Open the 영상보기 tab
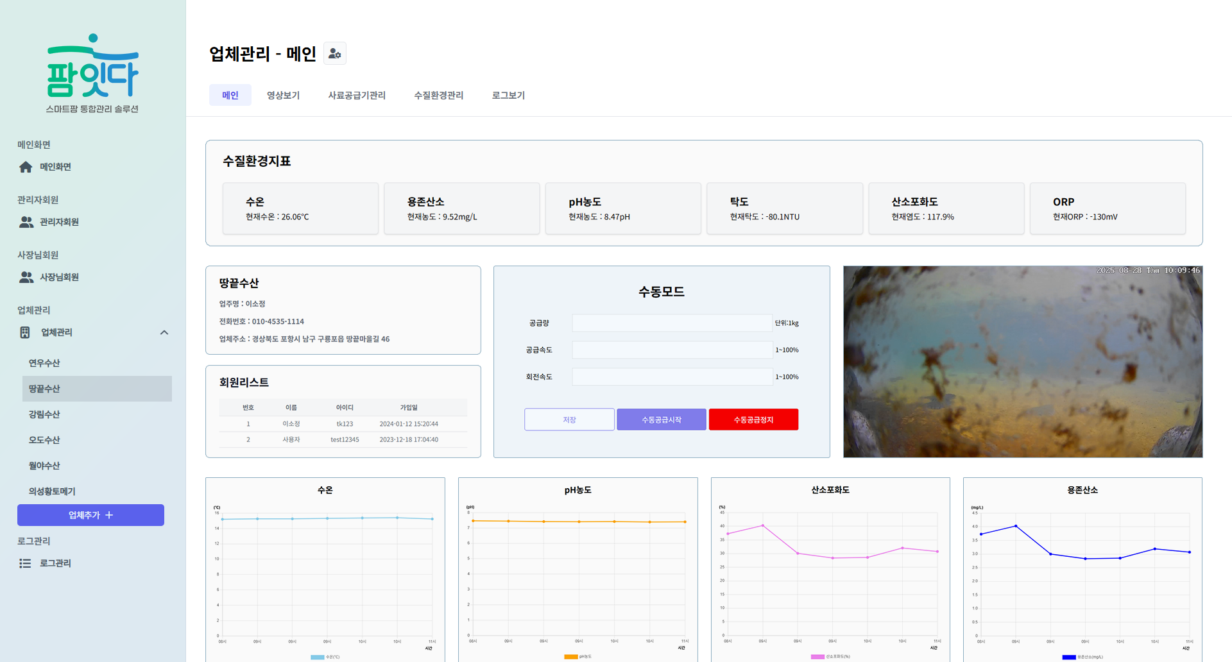 pos(283,95)
